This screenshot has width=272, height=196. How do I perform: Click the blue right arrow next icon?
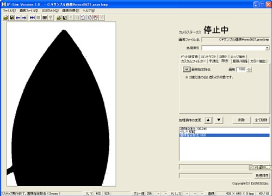coord(24,17)
